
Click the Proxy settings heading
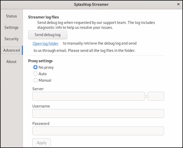(x=40, y=61)
